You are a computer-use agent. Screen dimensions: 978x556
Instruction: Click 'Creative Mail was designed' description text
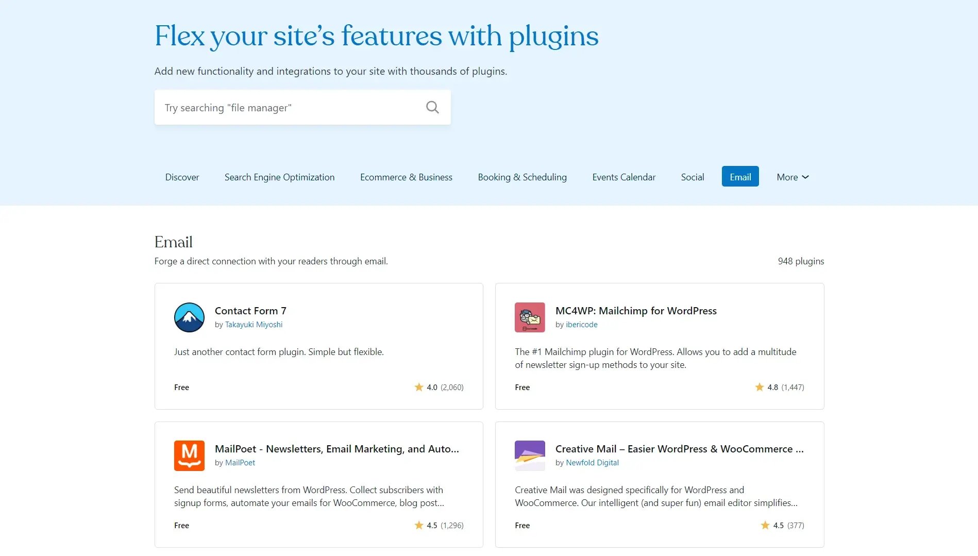(656, 496)
